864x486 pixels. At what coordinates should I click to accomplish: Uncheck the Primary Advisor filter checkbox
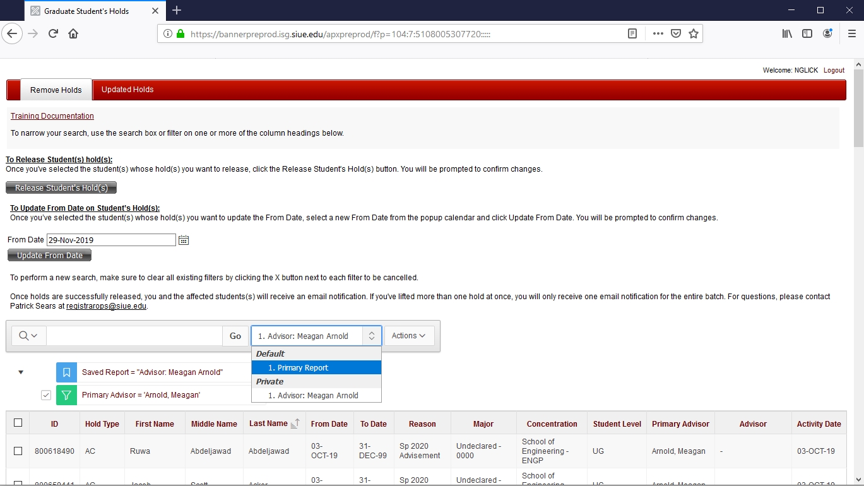click(x=46, y=395)
